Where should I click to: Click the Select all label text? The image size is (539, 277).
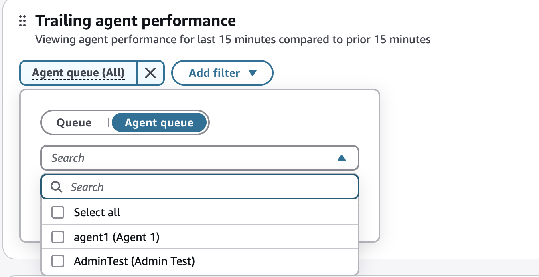(97, 212)
